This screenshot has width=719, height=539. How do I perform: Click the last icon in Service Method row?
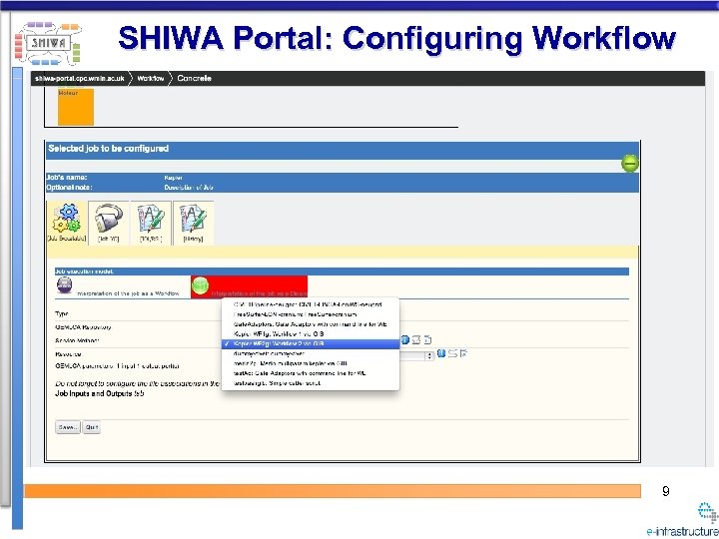[x=427, y=340]
